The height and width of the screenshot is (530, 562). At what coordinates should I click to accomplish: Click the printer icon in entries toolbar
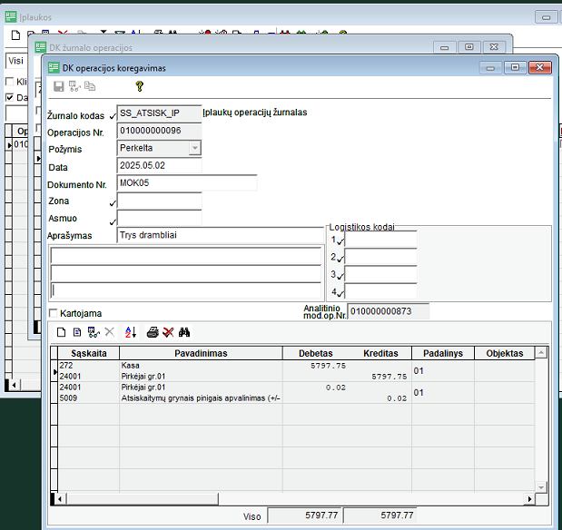coord(153,332)
